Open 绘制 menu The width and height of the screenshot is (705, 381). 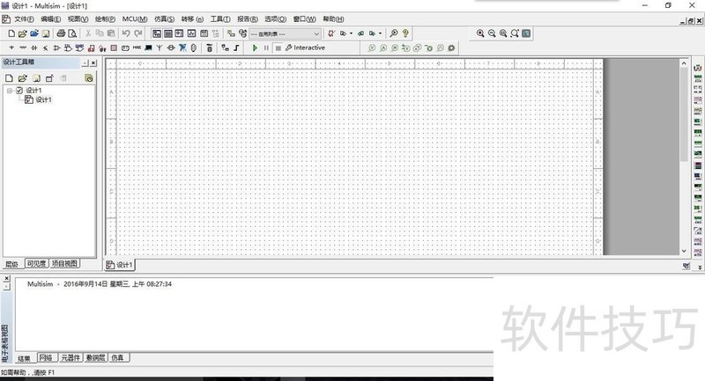(105, 19)
